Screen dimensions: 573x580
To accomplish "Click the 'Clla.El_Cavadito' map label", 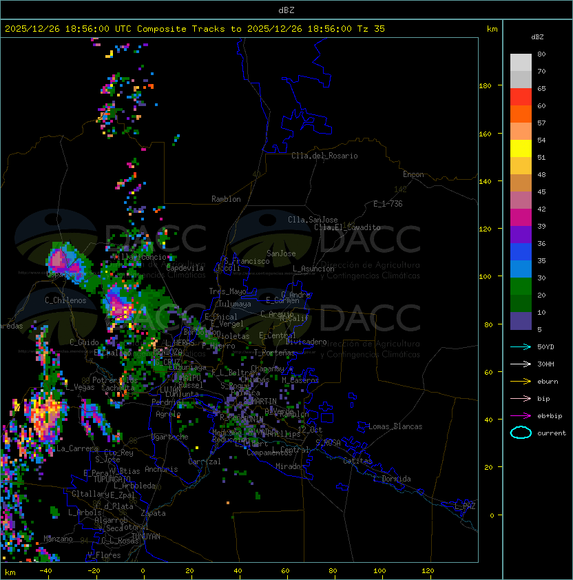I will click(x=347, y=227).
